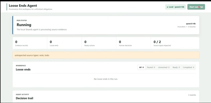
Task: Click the green status dot in model badge
Action: [167, 7]
